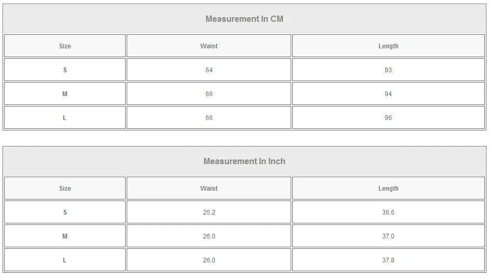
Task: Click the length value 37.0
Action: pyautogui.click(x=388, y=236)
